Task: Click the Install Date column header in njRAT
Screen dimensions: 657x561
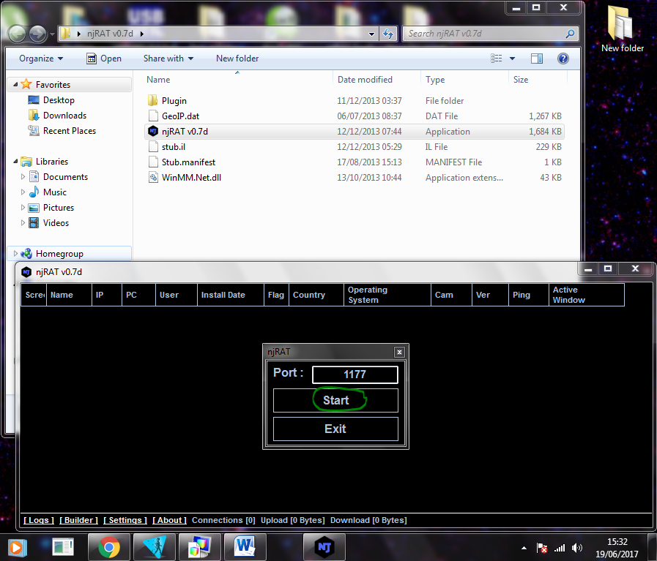Action: tap(231, 295)
